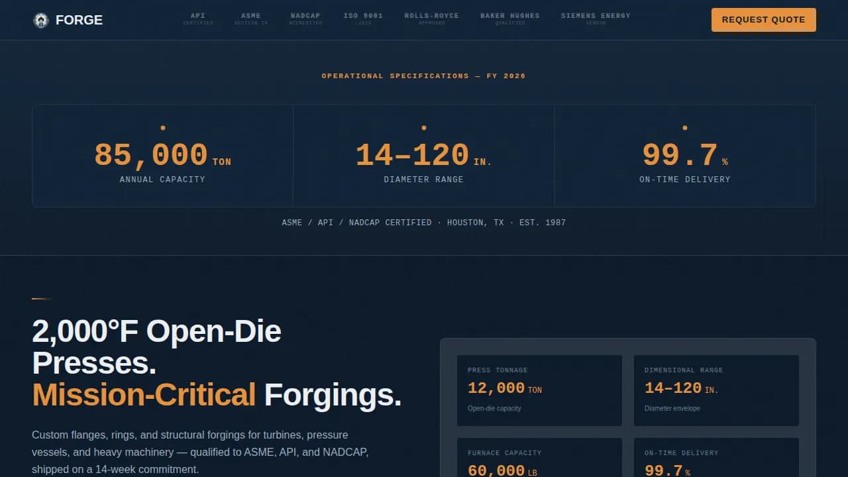Click the 2,000°F Open-Die Presses headline
Image resolution: width=848 pixels, height=477 pixels.
(x=157, y=346)
